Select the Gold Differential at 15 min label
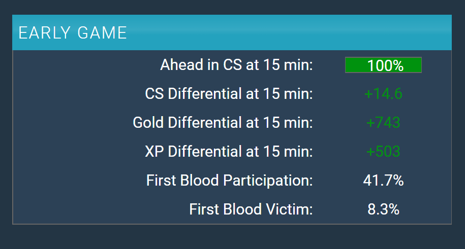This screenshot has height=249, width=465. pyautogui.click(x=223, y=123)
